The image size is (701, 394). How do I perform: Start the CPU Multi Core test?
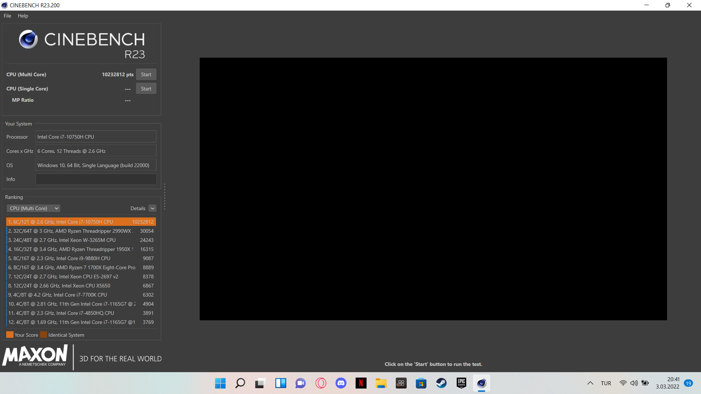coord(146,74)
